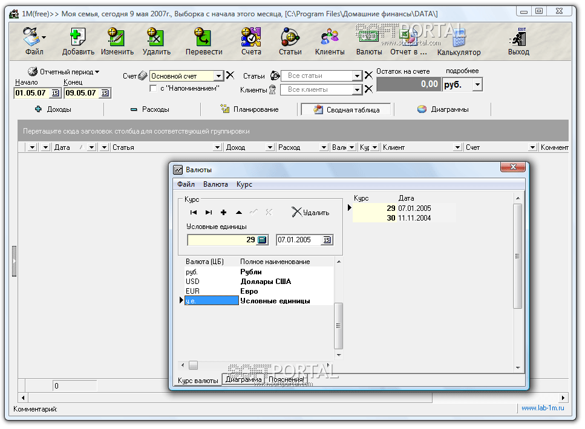This screenshot has width=585, height=429.
Task: Open calendar for Конец date
Action: 105,93
